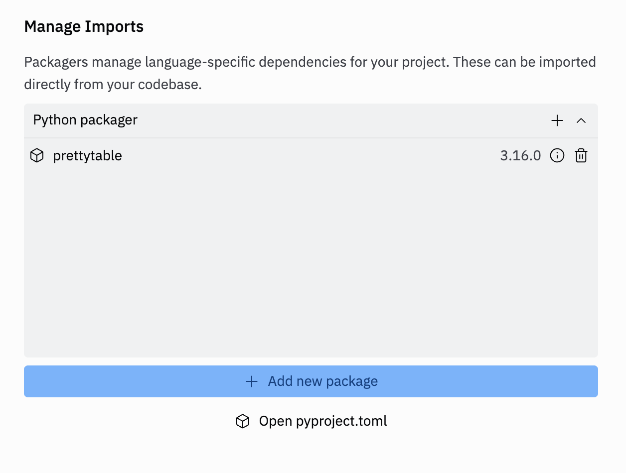Click the 'Packagers manage language-specific dependencies' text line

[x=310, y=62]
